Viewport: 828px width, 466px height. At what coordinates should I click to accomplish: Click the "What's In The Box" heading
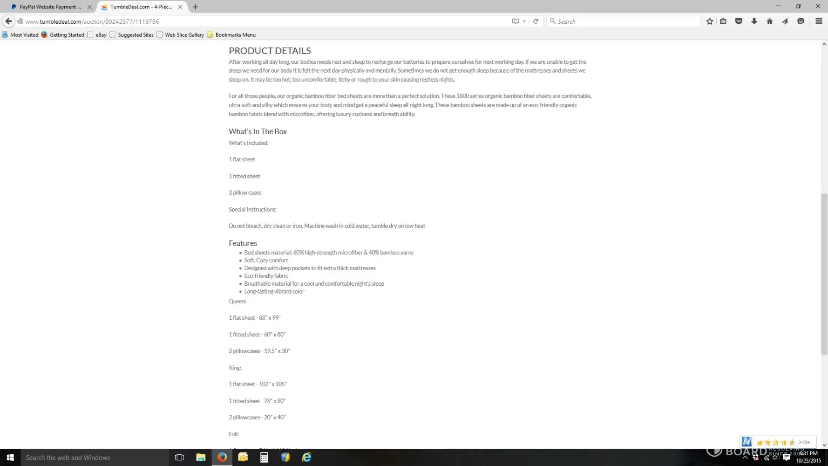258,132
